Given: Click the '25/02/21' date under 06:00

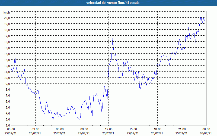Looking at the screenshot, I should click(x=59, y=133).
